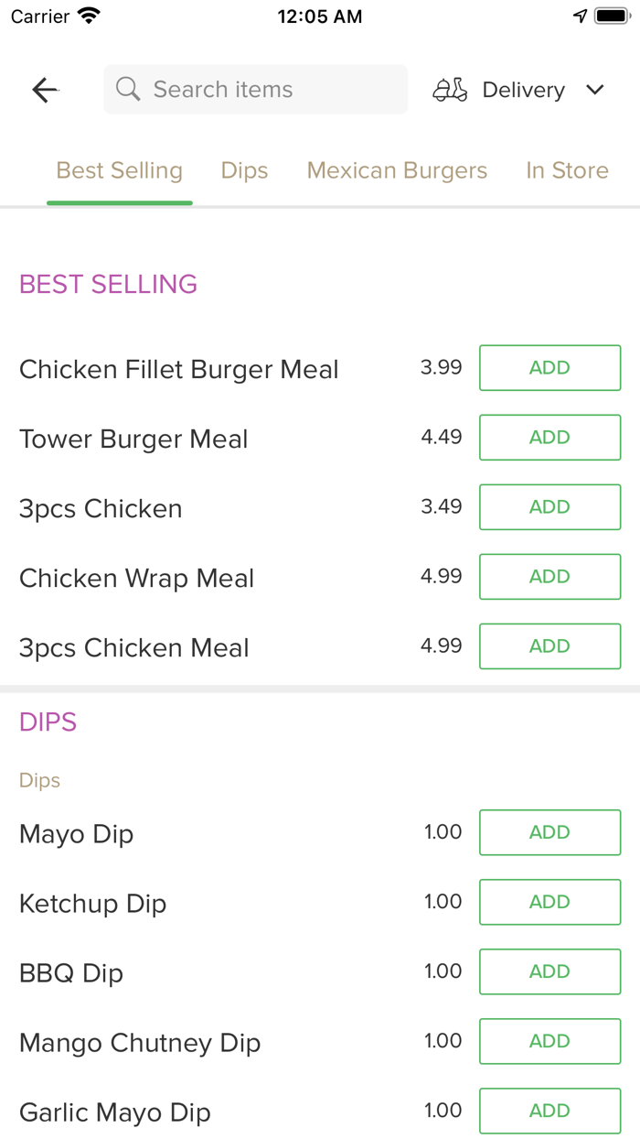Add Tower Burger Meal to order

(549, 438)
